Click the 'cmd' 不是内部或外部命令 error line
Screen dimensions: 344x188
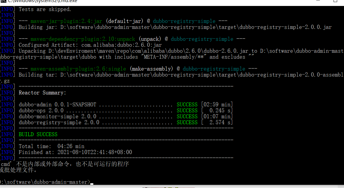(x=64, y=164)
